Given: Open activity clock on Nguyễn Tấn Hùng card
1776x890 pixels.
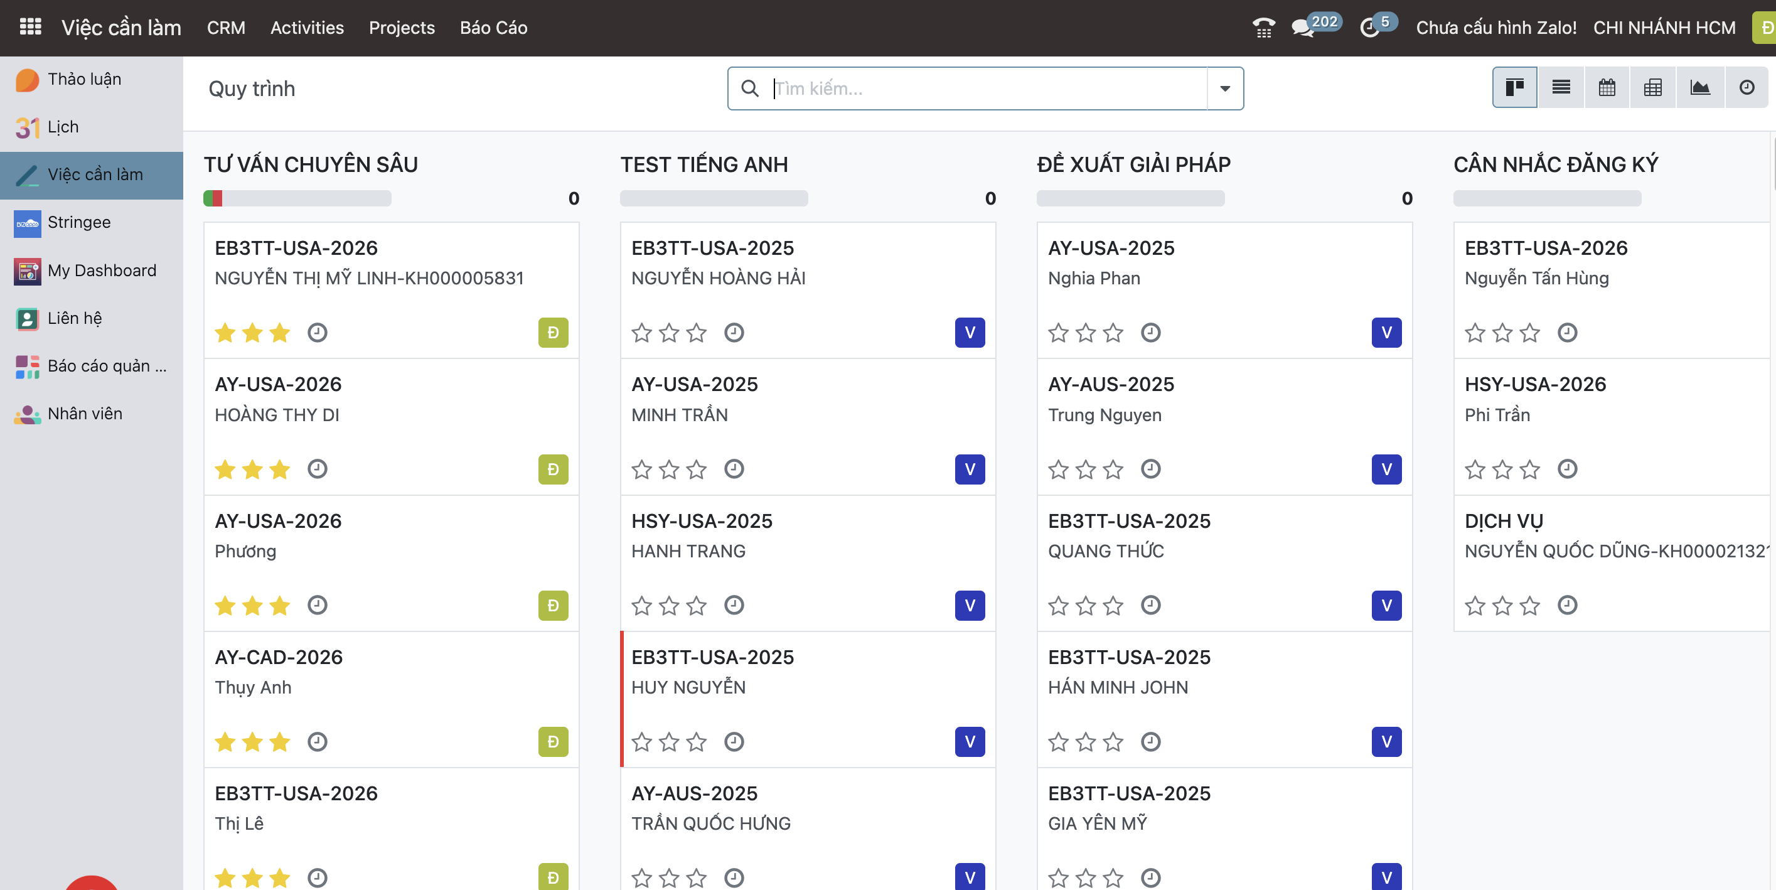Looking at the screenshot, I should click(x=1567, y=333).
